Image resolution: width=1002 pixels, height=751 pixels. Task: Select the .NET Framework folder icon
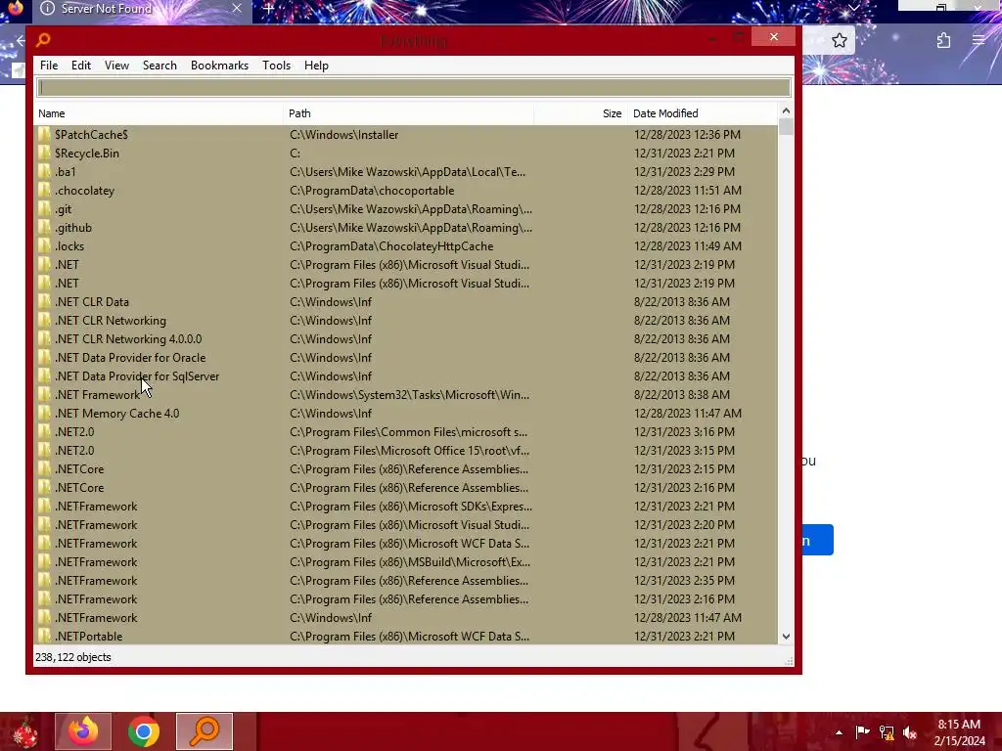[44, 395]
